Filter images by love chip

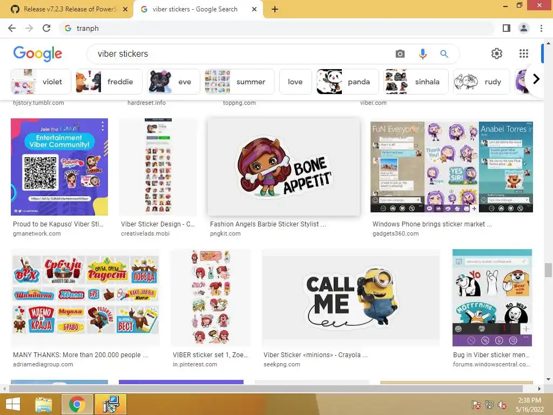[295, 82]
